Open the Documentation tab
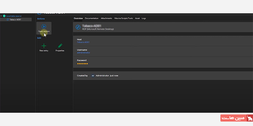The image size is (253, 126). pyautogui.click(x=92, y=19)
